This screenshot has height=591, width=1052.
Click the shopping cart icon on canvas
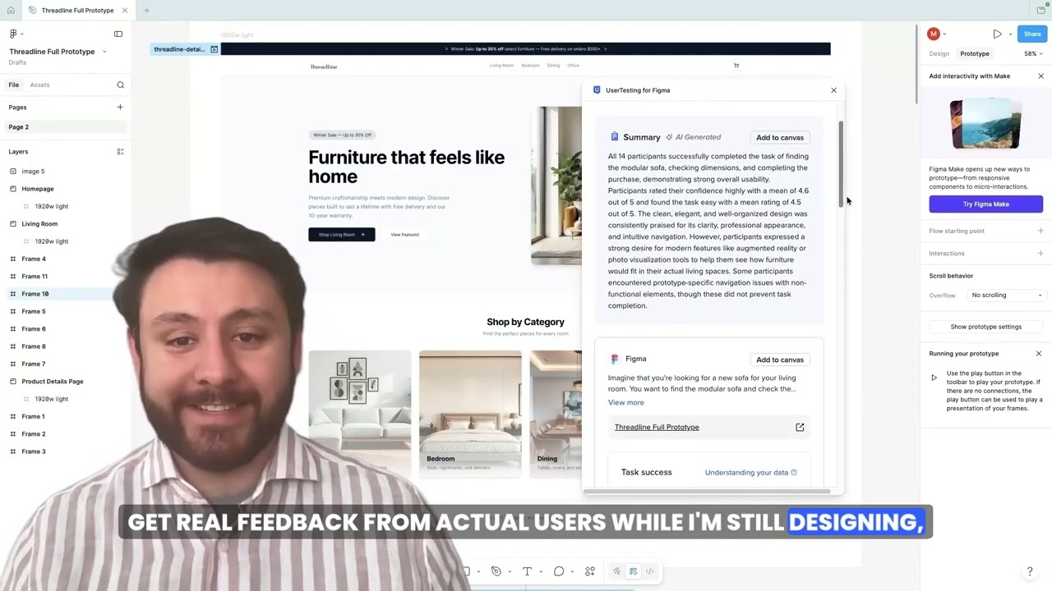click(x=736, y=66)
